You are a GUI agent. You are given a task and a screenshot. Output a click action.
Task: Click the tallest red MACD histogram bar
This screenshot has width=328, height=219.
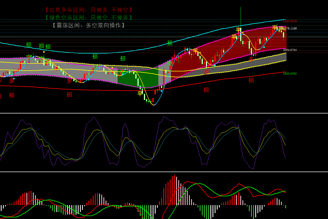tap(175, 190)
